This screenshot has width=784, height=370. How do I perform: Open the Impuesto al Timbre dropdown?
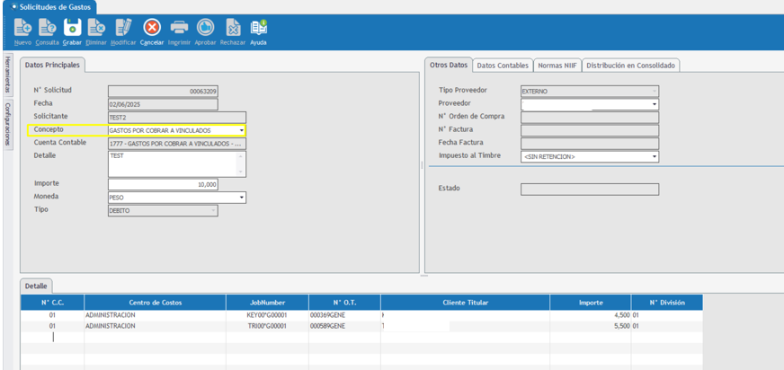pos(654,157)
